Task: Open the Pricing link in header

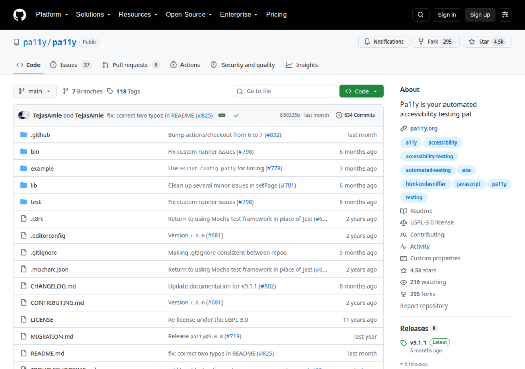Action: [x=276, y=15]
